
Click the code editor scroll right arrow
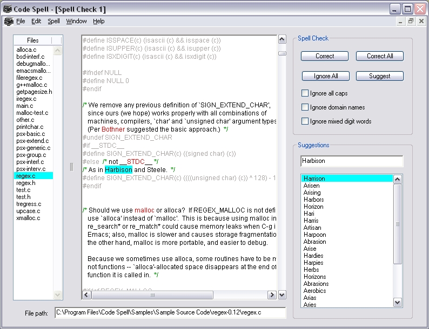272,295
